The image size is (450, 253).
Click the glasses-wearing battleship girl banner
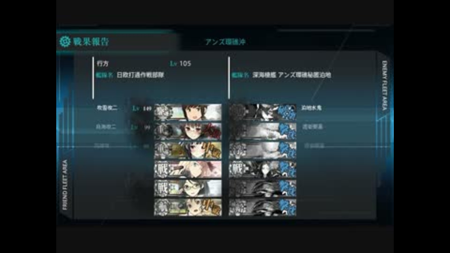click(188, 188)
